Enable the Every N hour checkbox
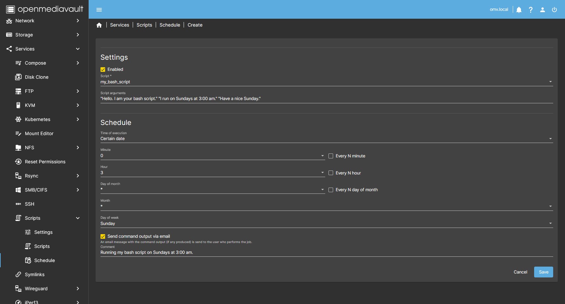The height and width of the screenshot is (304, 565). point(331,173)
